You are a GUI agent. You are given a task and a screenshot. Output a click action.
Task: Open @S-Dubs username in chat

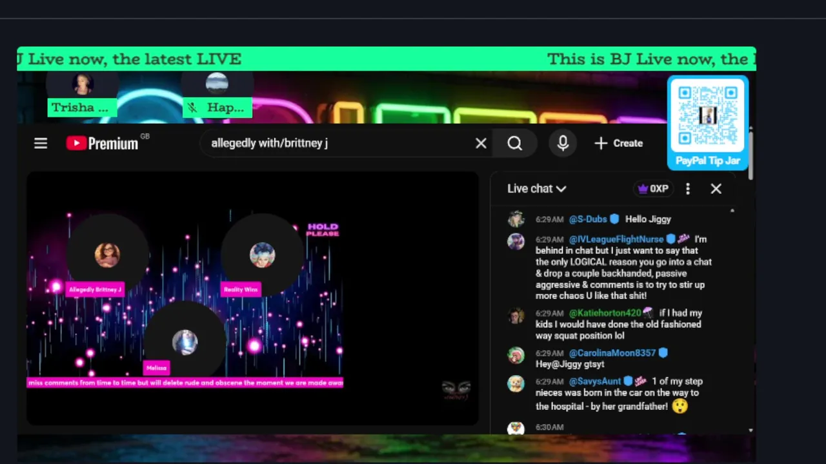(588, 219)
